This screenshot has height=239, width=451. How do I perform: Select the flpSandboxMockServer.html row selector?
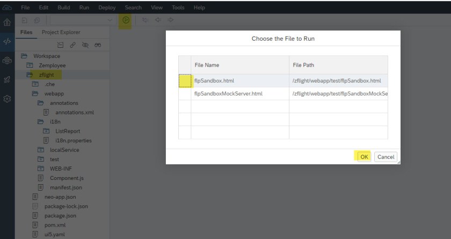185,93
